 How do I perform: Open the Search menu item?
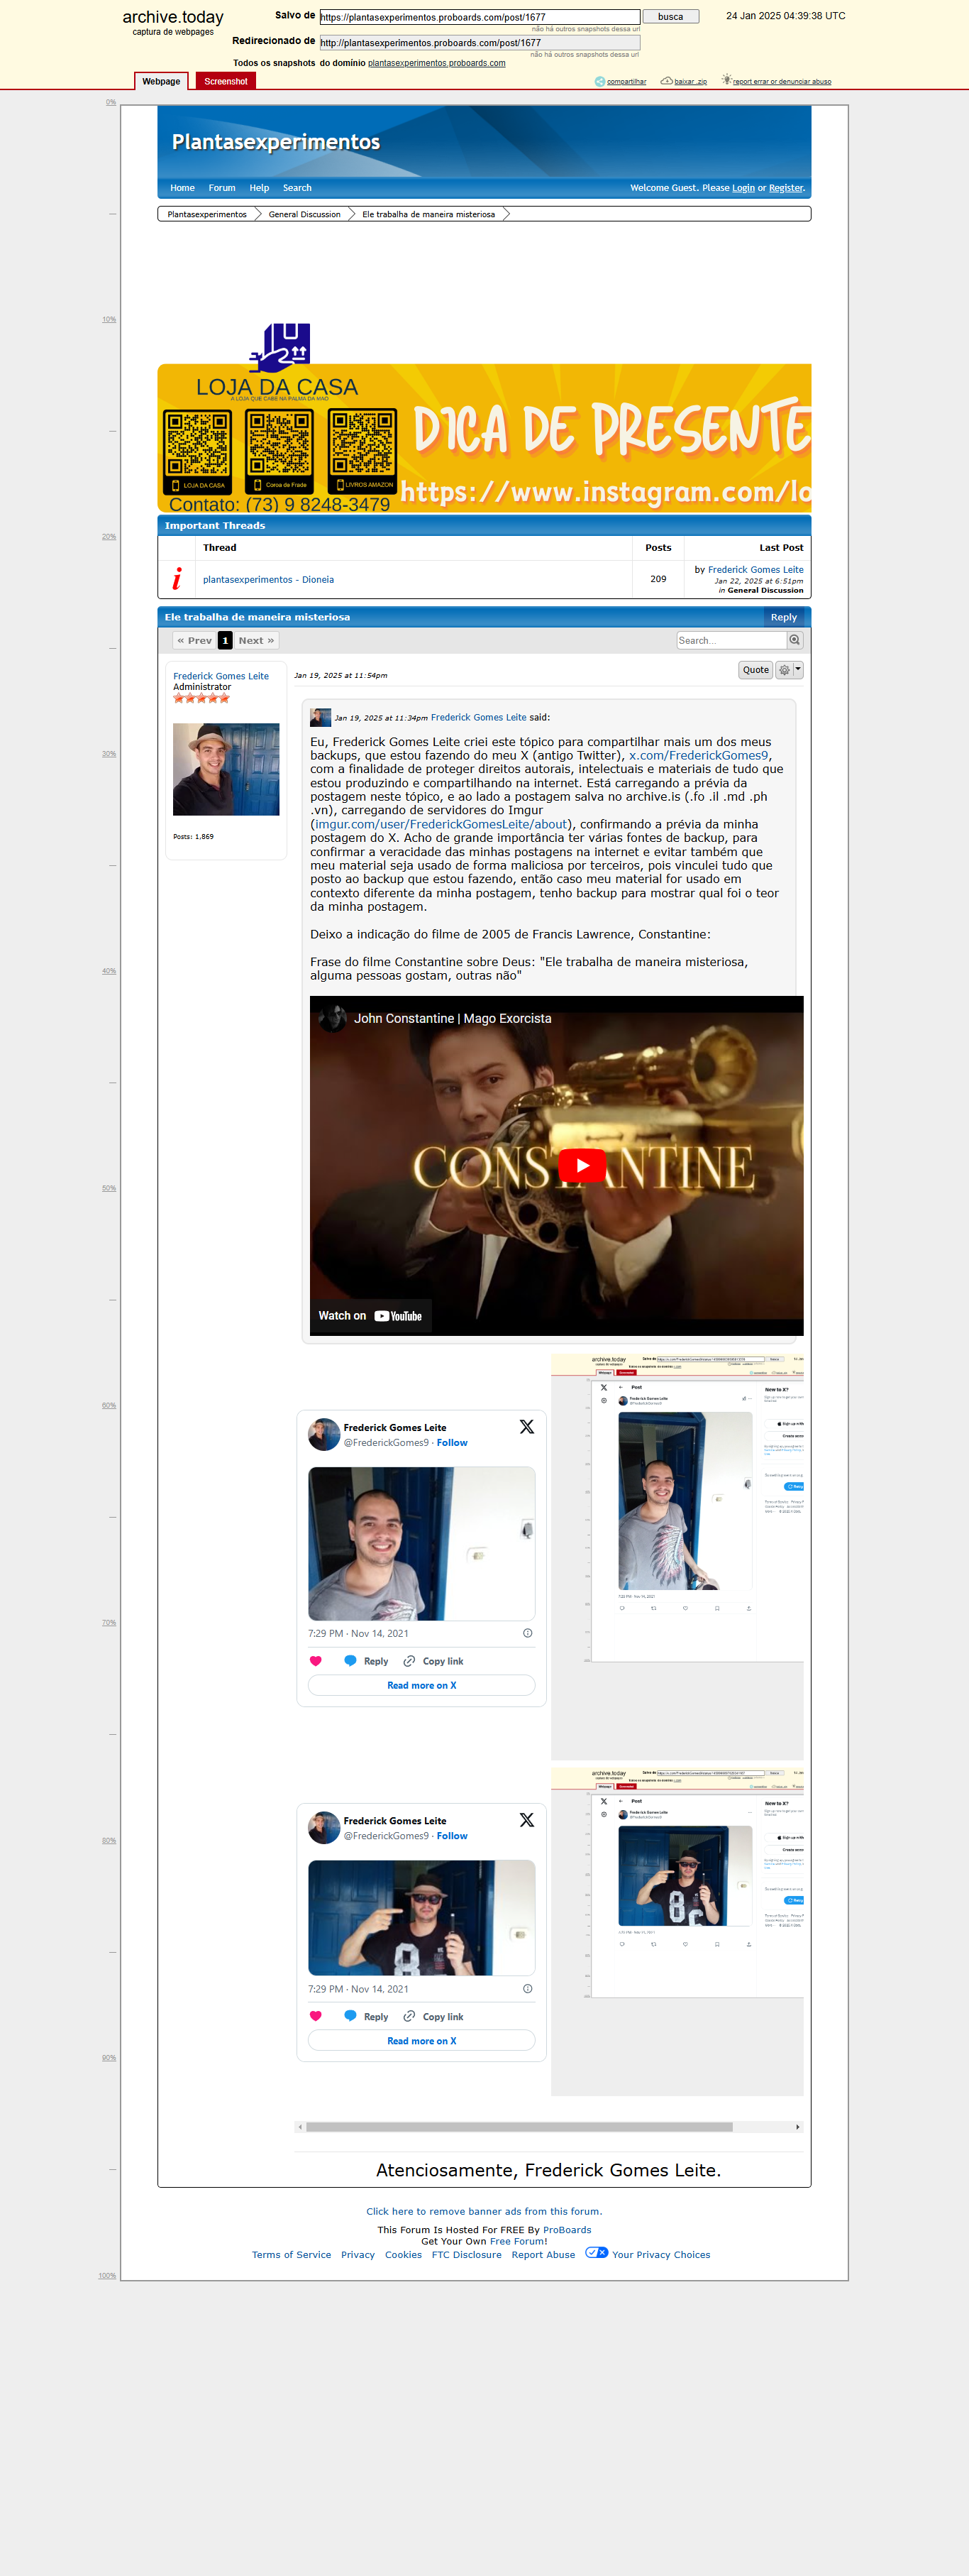click(x=297, y=188)
